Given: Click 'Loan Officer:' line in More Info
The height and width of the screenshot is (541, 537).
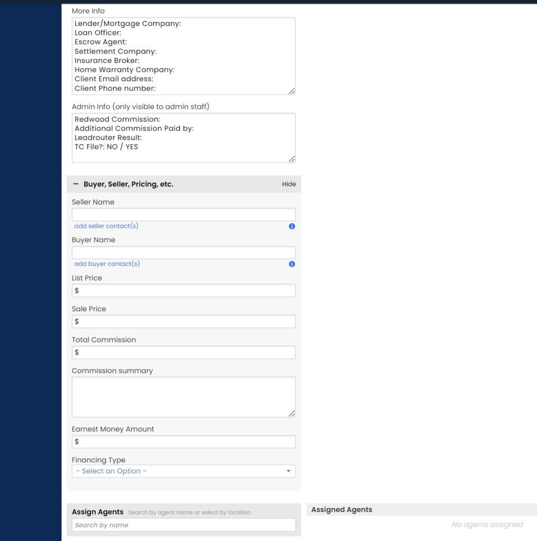Looking at the screenshot, I should click(x=98, y=33).
